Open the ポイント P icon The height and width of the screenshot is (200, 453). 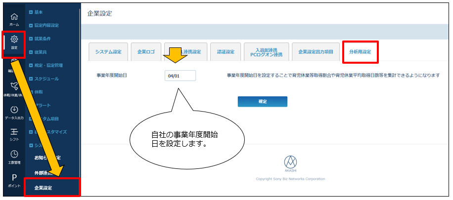[x=14, y=181]
